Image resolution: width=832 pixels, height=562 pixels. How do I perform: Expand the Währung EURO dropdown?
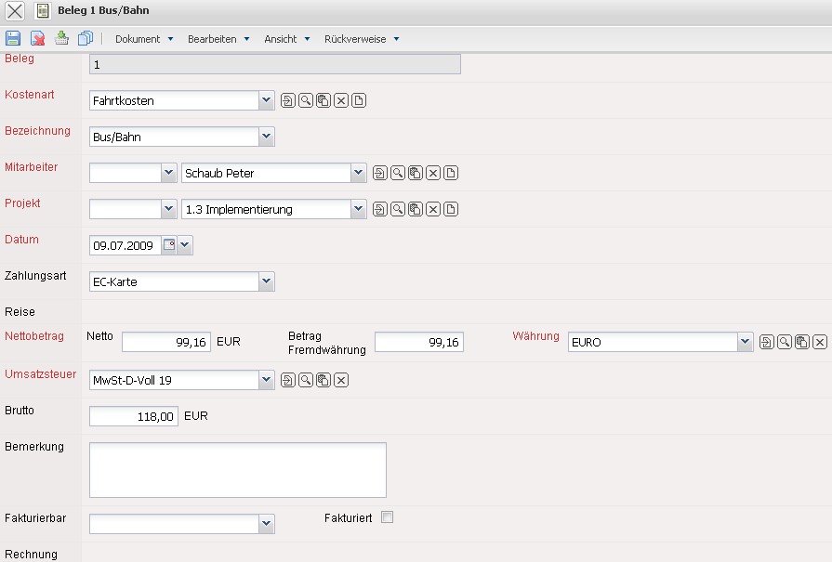[745, 342]
